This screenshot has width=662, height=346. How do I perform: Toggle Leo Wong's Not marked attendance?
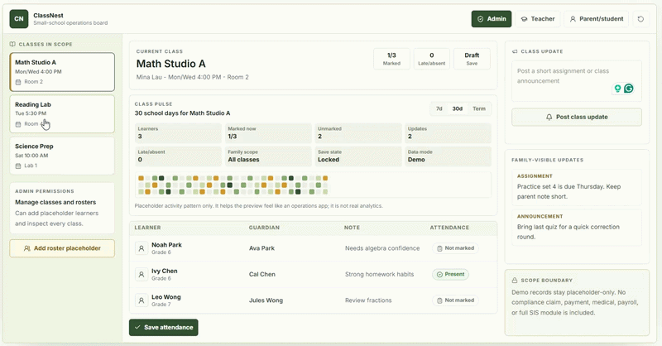point(455,300)
